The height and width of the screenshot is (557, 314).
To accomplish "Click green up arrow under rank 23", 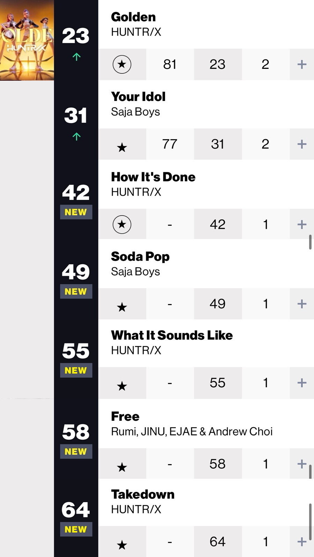I will coord(76,57).
